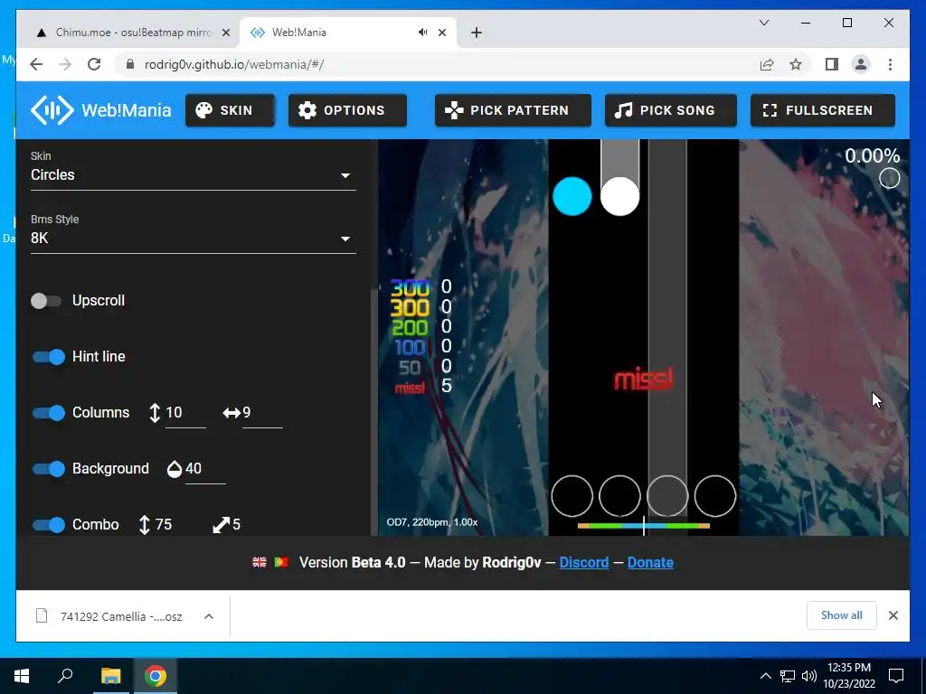926x694 pixels.
Task: Turn off the Background toggle
Action: [x=49, y=469]
